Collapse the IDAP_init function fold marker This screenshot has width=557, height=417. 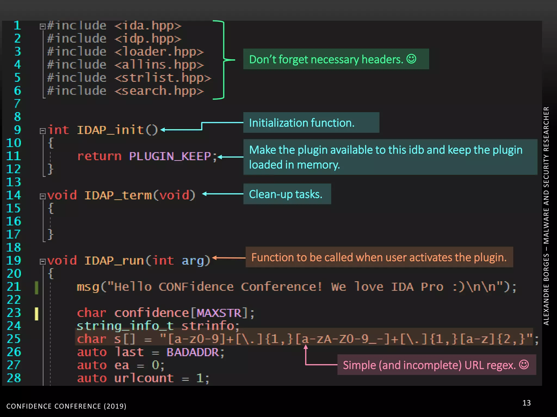[x=42, y=131]
